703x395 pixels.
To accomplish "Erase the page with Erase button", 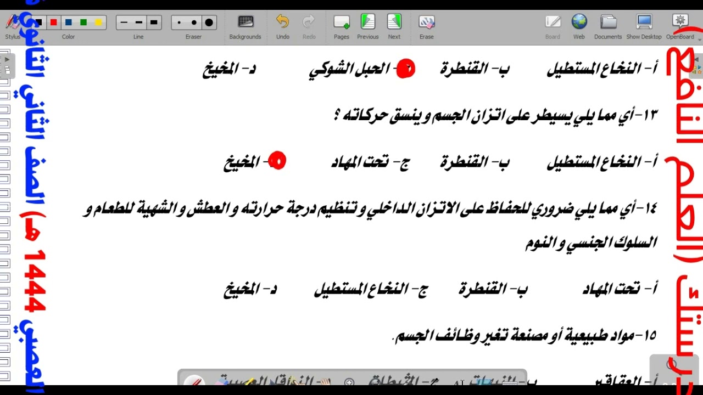I will click(x=426, y=27).
